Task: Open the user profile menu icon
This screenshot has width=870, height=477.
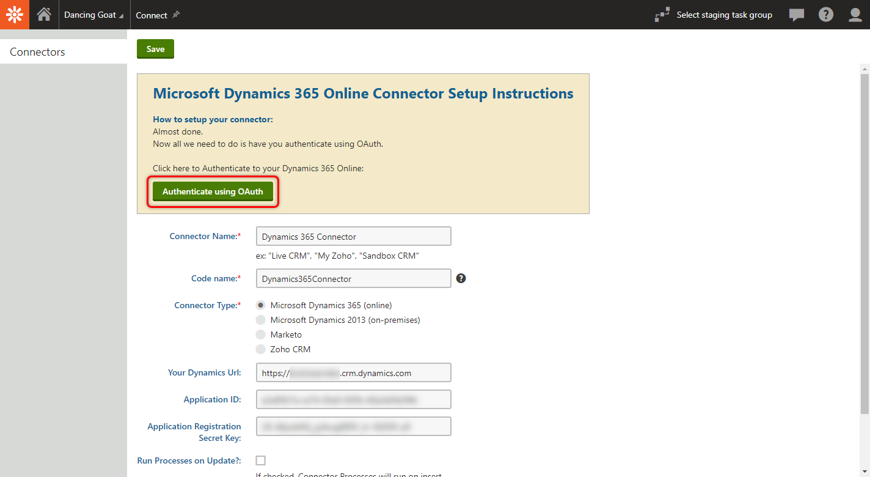Action: 855,15
